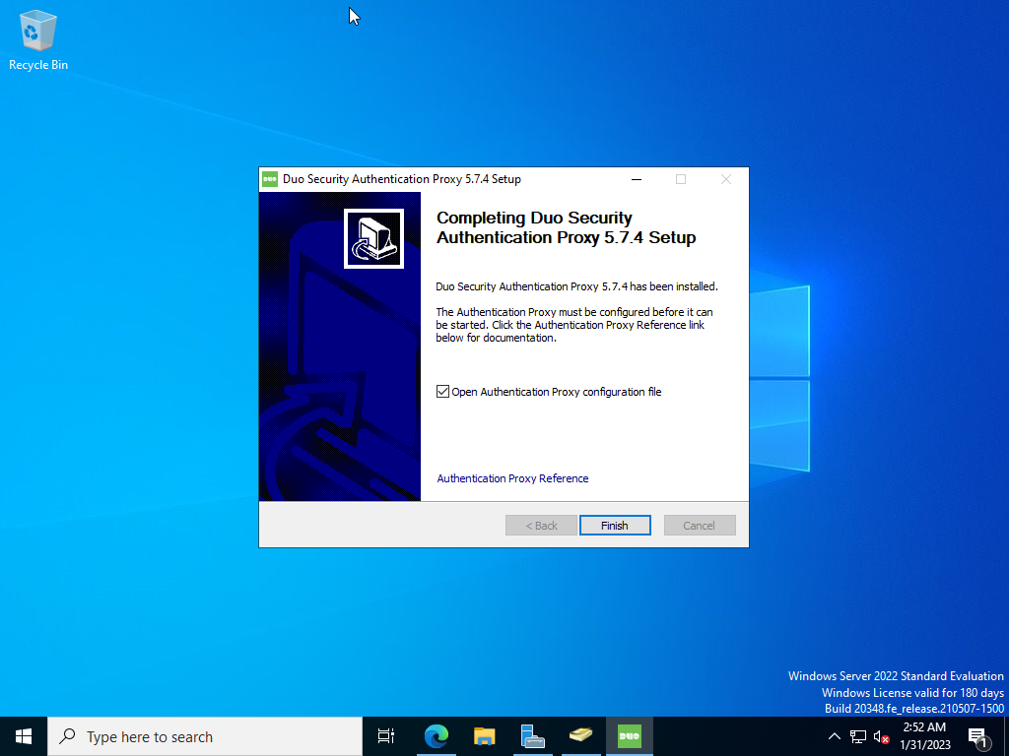Viewport: 1009px width, 756px height.
Task: Open the notification center icon
Action: 978,737
